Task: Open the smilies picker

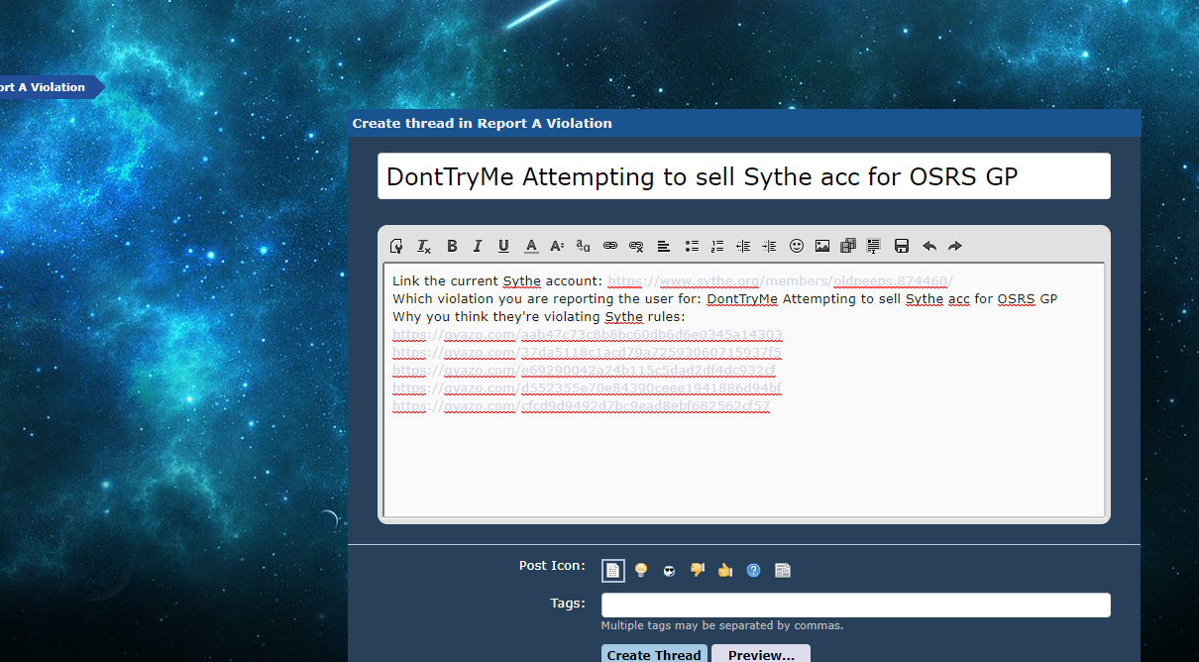Action: point(797,246)
